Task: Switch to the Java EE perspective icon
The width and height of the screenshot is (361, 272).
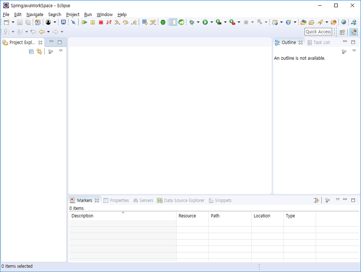Action: pyautogui.click(x=354, y=32)
